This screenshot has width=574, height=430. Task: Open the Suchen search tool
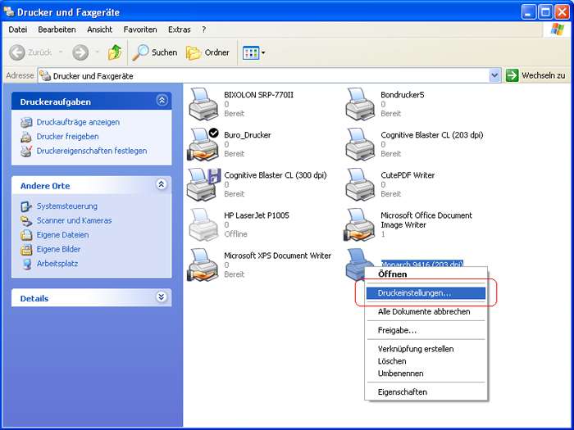(154, 52)
